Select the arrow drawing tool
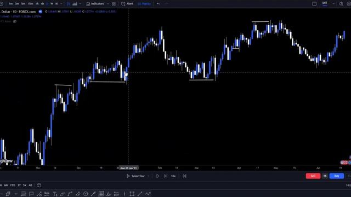The height and width of the screenshot is (197, 351). pos(93,194)
